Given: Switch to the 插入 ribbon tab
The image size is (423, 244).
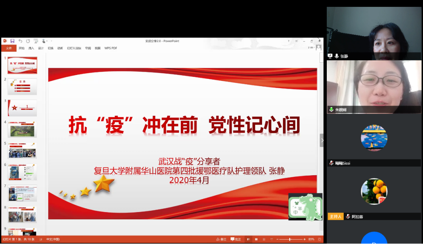Looking at the screenshot, I should (x=31, y=48).
